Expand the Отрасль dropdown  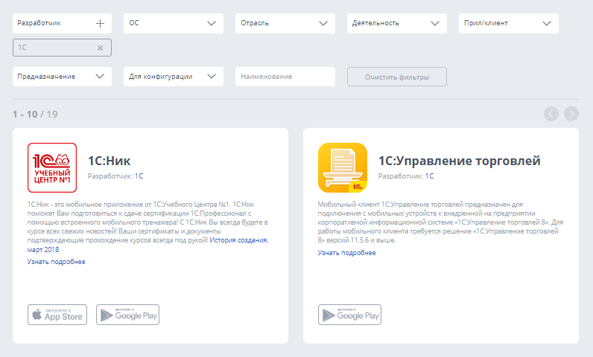click(285, 23)
